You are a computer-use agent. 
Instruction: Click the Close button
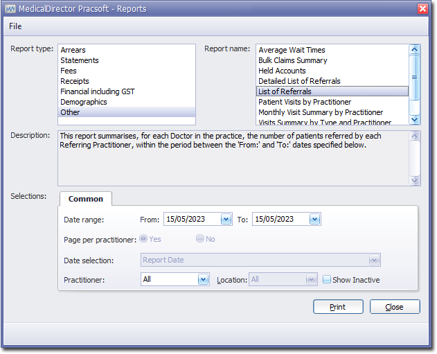tap(395, 307)
